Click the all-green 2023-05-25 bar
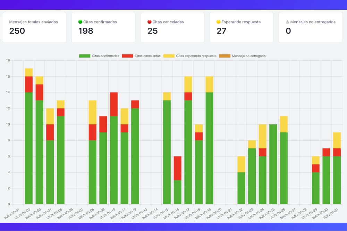 [x=273, y=164]
